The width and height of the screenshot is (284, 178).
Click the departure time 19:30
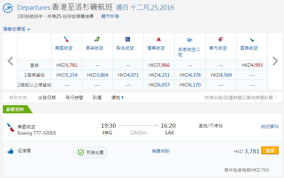click(x=108, y=126)
